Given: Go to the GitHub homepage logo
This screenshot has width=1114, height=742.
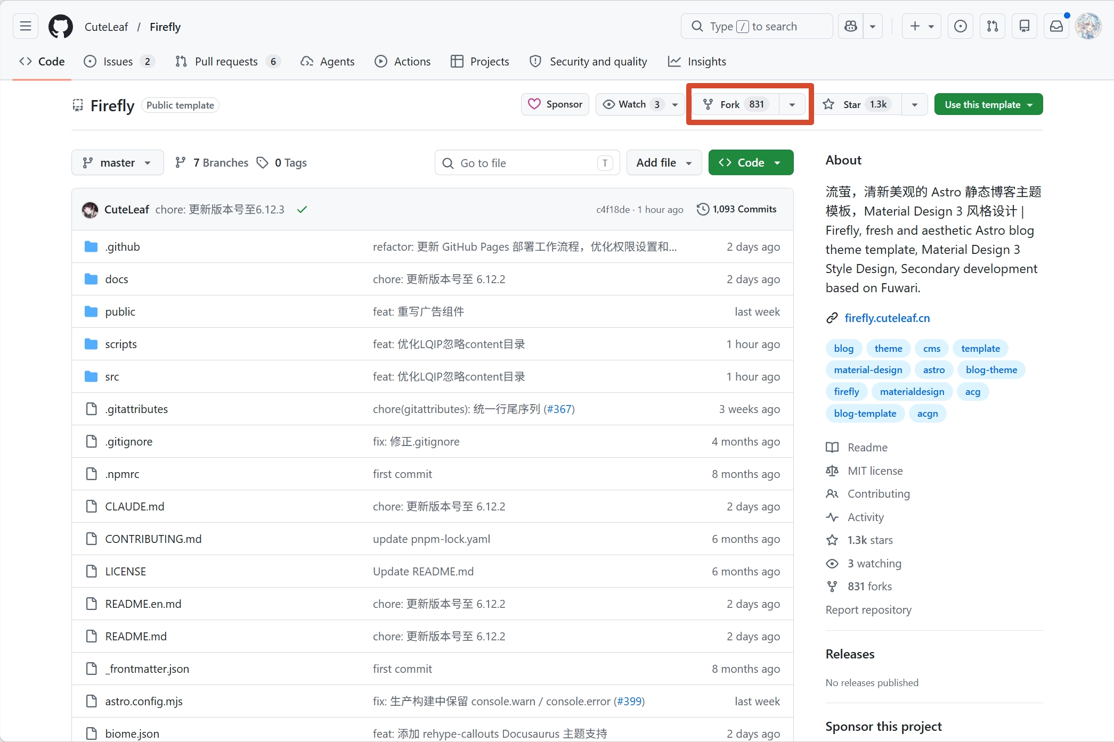Looking at the screenshot, I should 61,27.
